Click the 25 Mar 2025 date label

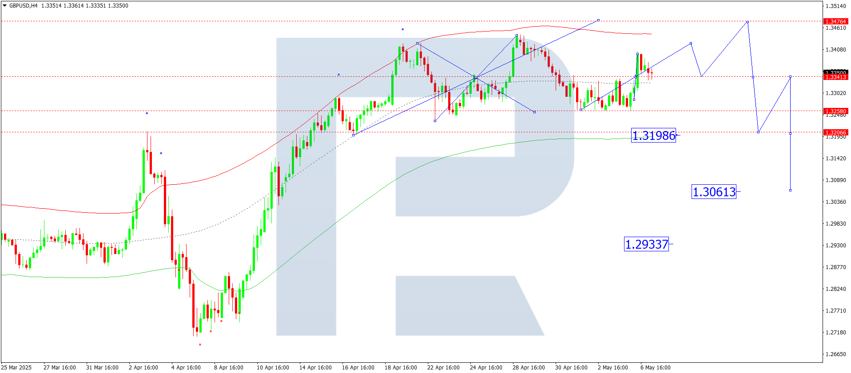pos(17,367)
